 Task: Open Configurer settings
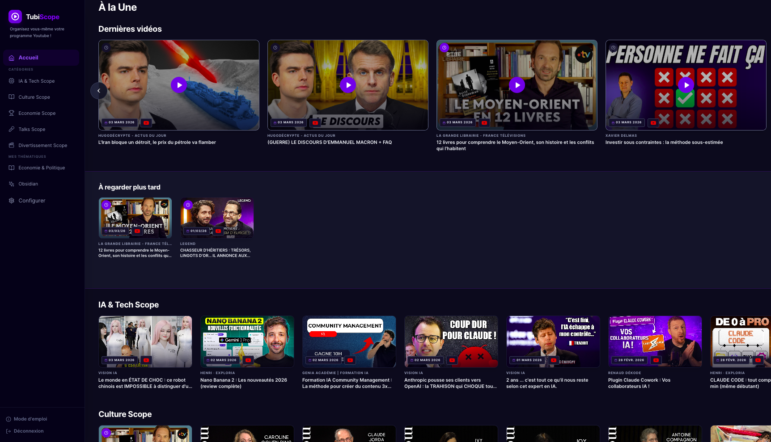[32, 201]
